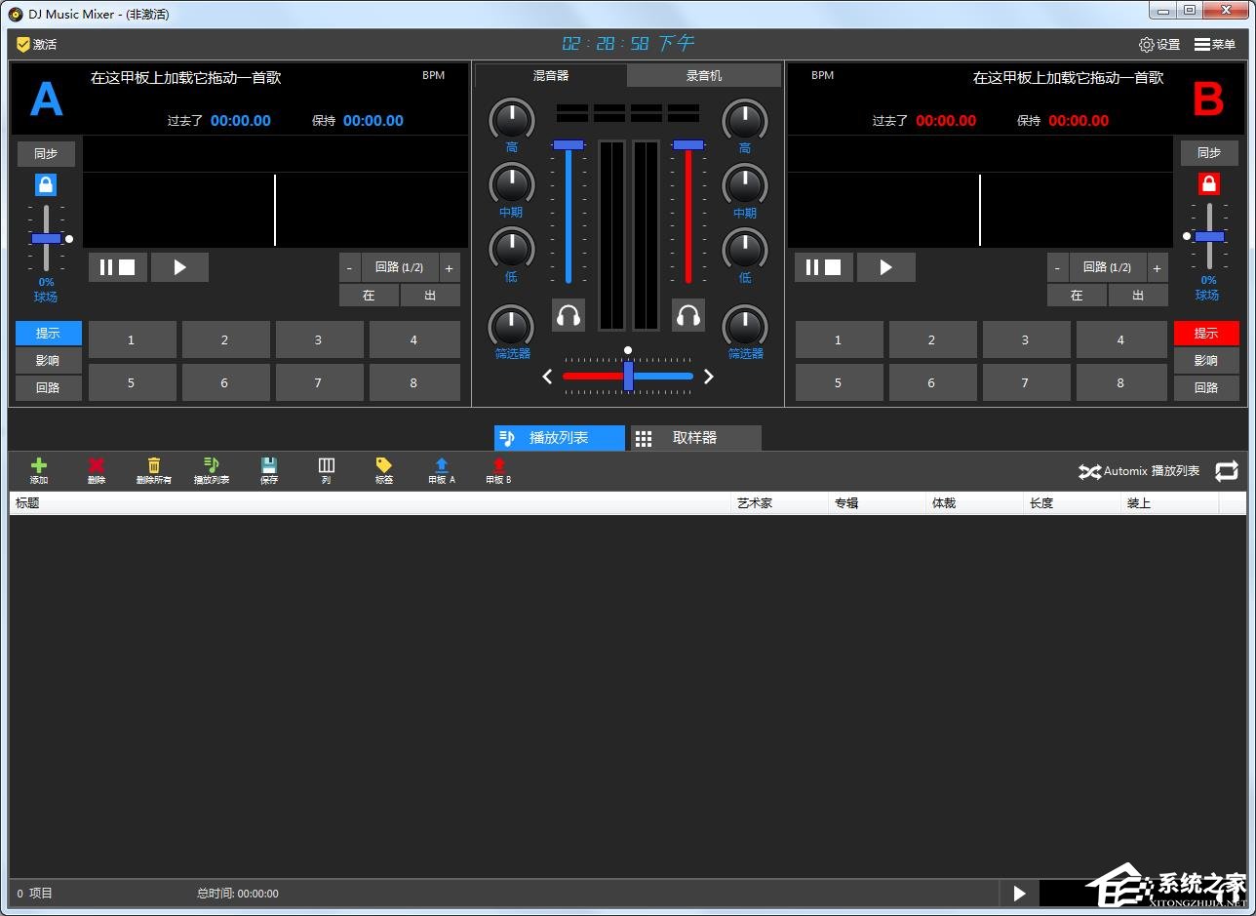Click the green plus Add (添加) icon
The image size is (1256, 916).
[39, 467]
